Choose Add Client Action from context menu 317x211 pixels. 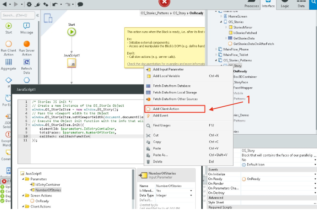[166, 109]
